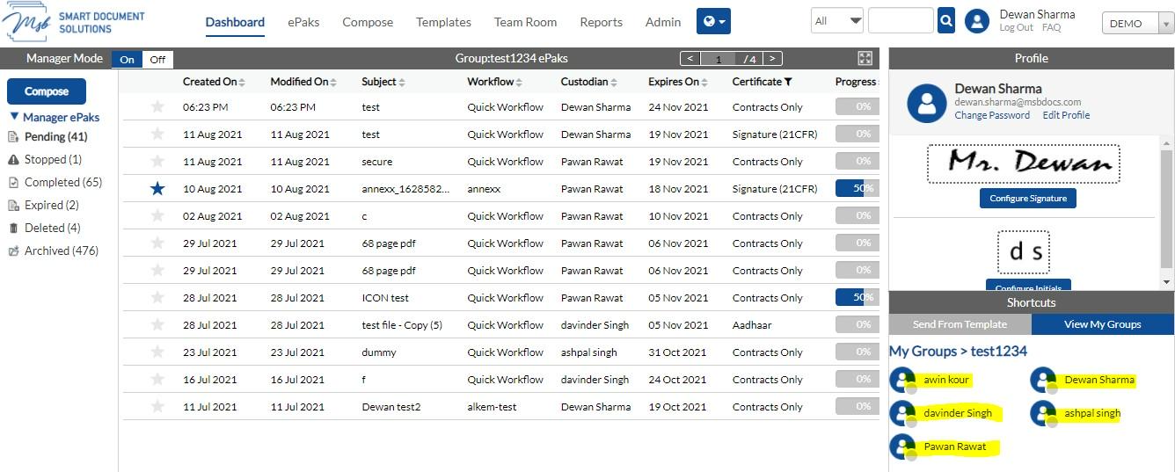Viewport: 1175px width, 472px height.
Task: Expand the fullscreen icon in the ePaks header
Action: point(865,58)
